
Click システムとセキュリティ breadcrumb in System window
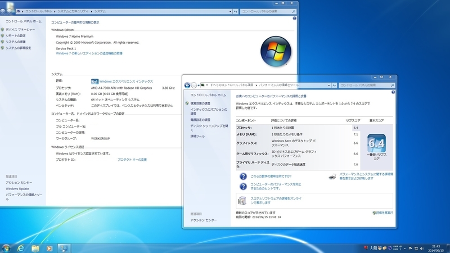pyautogui.click(x=73, y=11)
